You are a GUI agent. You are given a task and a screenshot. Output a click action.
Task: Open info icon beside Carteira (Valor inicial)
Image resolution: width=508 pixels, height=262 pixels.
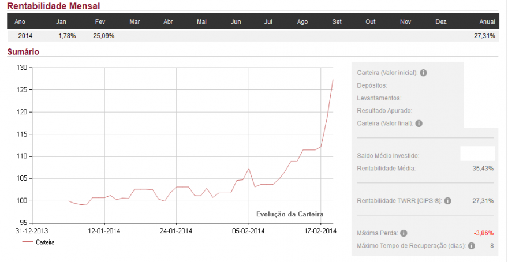[423, 73]
